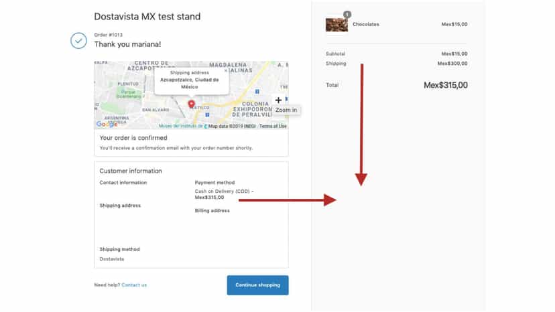Viewport: 555px width, 312px height.
Task: Click the Google logo on map
Action: (x=107, y=124)
